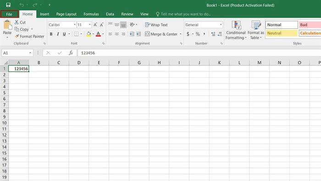Open Font dialog launcher arrow

pos(103,44)
